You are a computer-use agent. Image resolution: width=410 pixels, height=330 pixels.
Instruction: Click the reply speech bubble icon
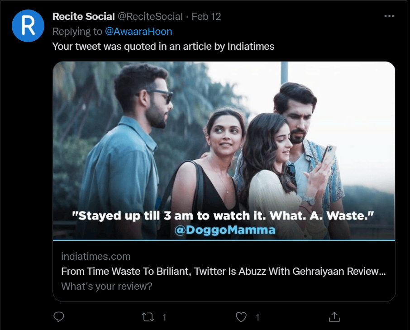pos(59,317)
